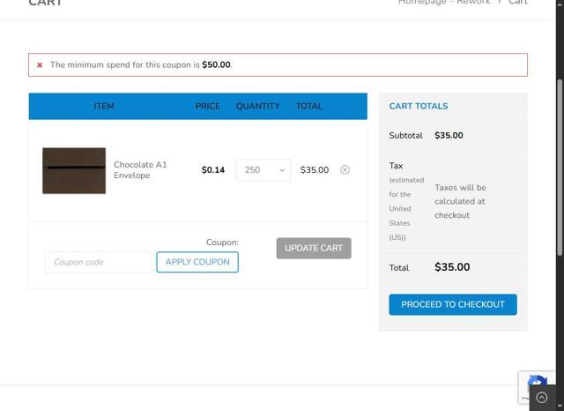Open the 250 quantity dropdown

(x=263, y=170)
